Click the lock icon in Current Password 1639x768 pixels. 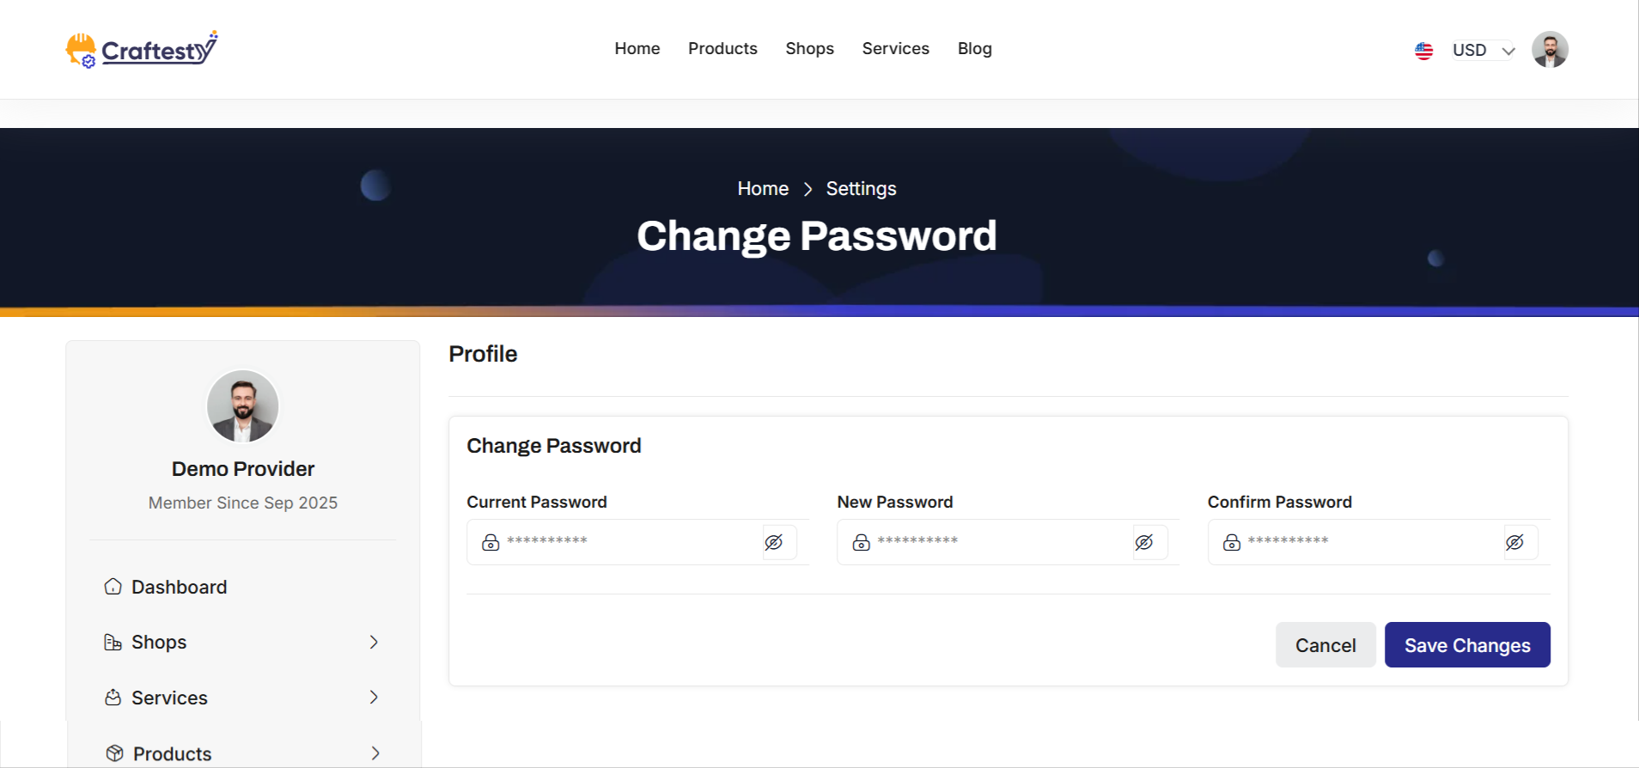490,542
